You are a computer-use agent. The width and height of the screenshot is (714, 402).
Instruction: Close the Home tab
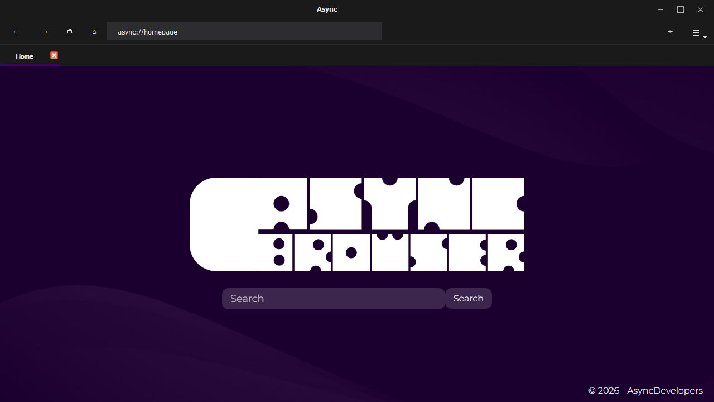click(54, 55)
